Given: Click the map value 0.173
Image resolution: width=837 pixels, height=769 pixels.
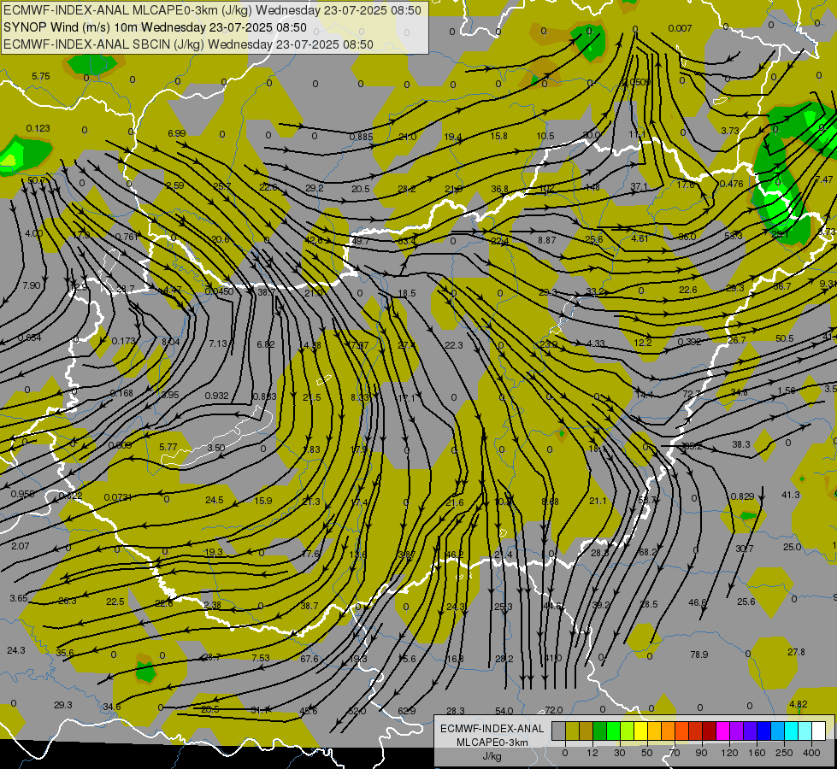Looking at the screenshot, I should click(124, 340).
